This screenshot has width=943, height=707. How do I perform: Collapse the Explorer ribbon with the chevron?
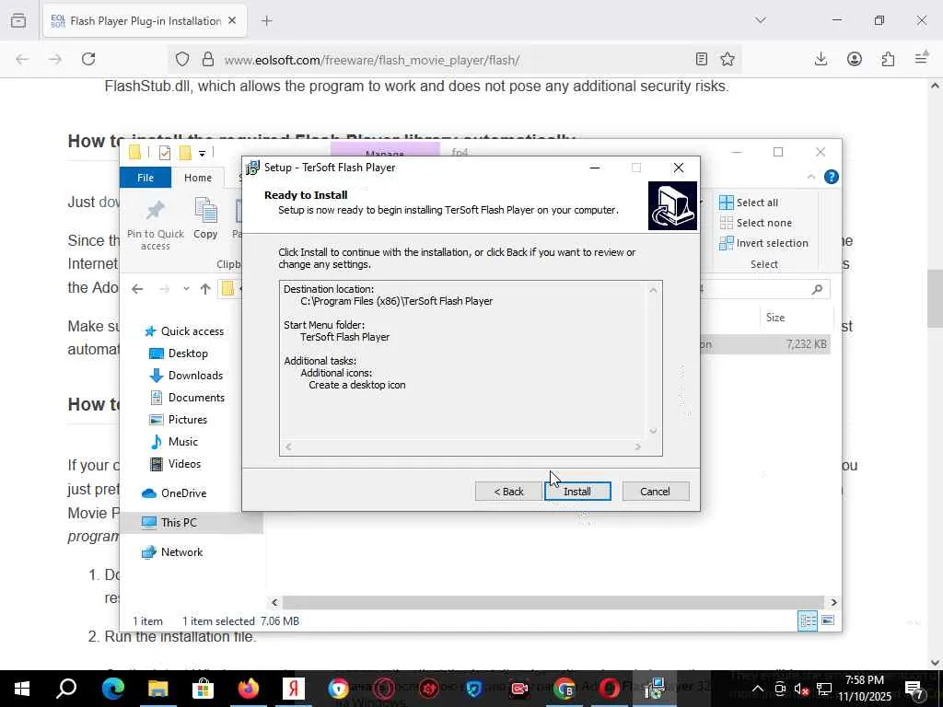point(811,177)
